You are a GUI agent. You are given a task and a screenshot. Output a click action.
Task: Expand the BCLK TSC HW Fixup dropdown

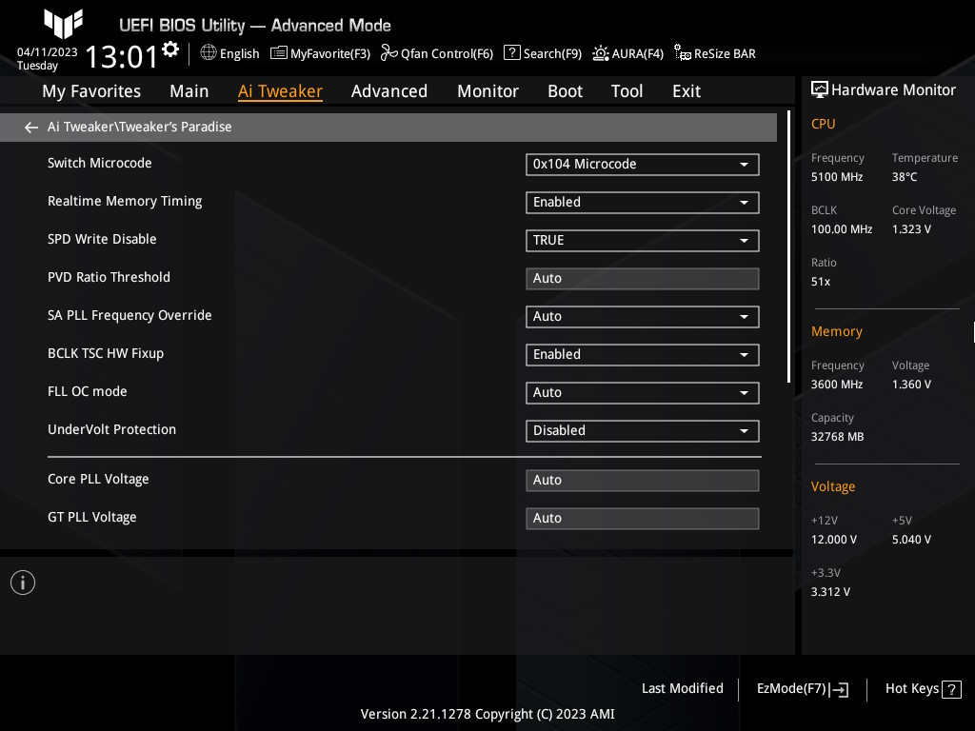642,354
